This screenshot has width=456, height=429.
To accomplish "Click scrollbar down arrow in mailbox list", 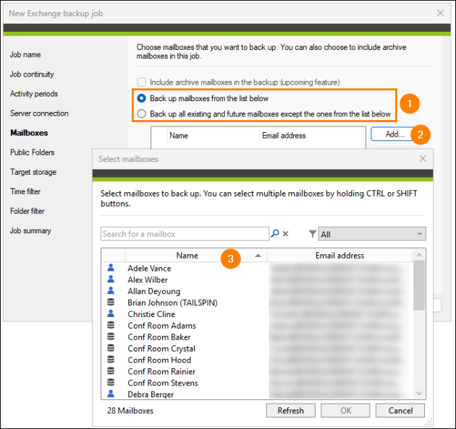I will tap(419, 394).
